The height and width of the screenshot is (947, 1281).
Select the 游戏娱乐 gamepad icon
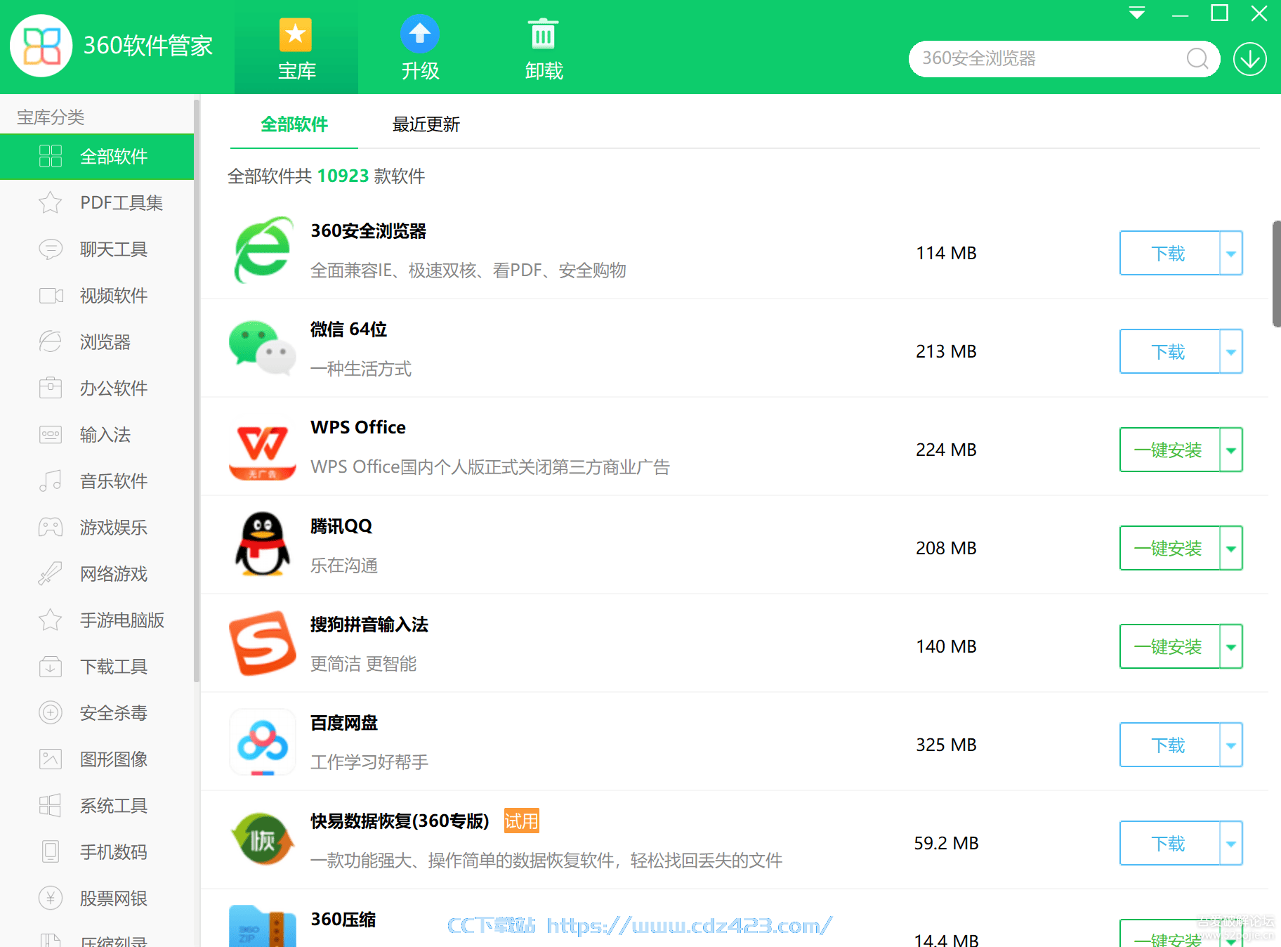pos(51,528)
